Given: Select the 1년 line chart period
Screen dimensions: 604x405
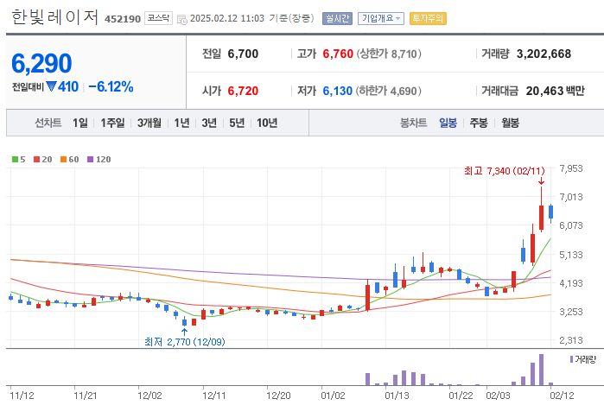Looking at the screenshot, I should pos(181,123).
